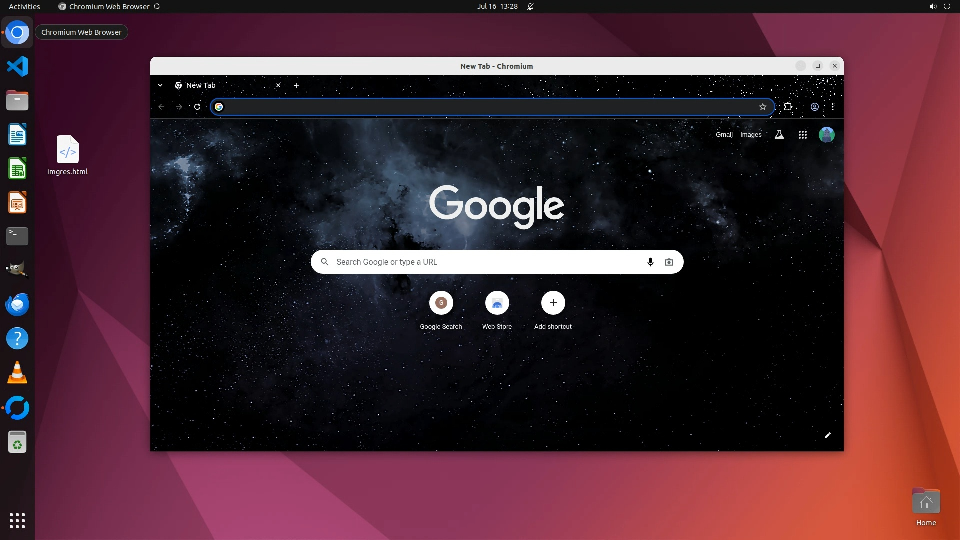Open the Web Store shortcut tile
Image resolution: width=960 pixels, height=540 pixels.
(497, 303)
